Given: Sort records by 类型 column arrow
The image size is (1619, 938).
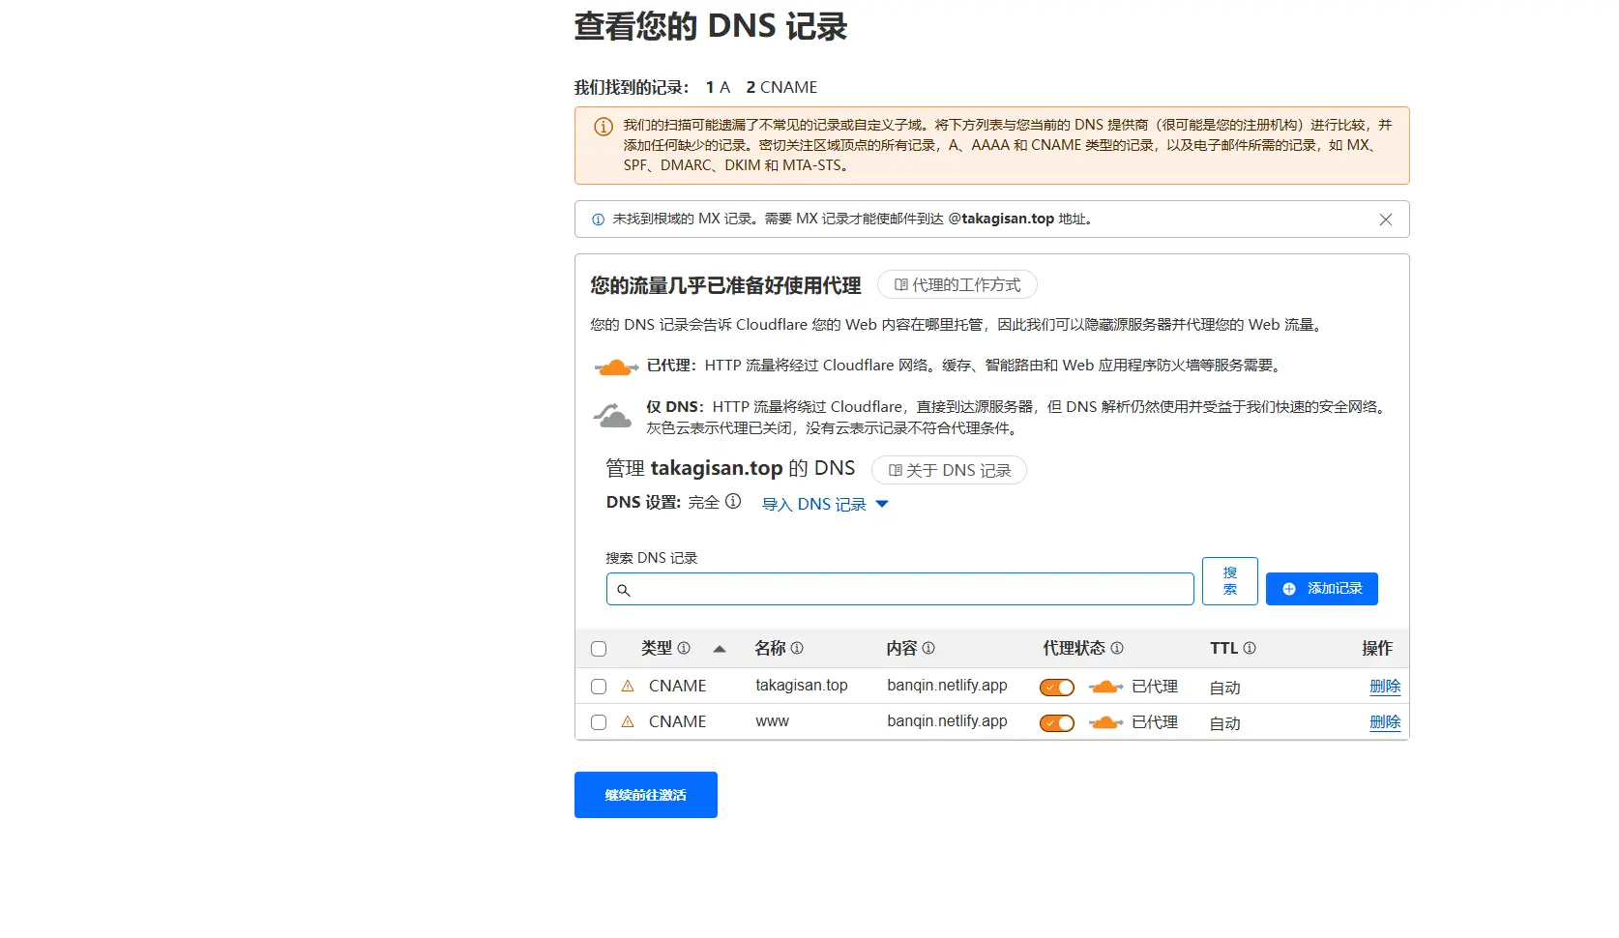Looking at the screenshot, I should coord(719,649).
